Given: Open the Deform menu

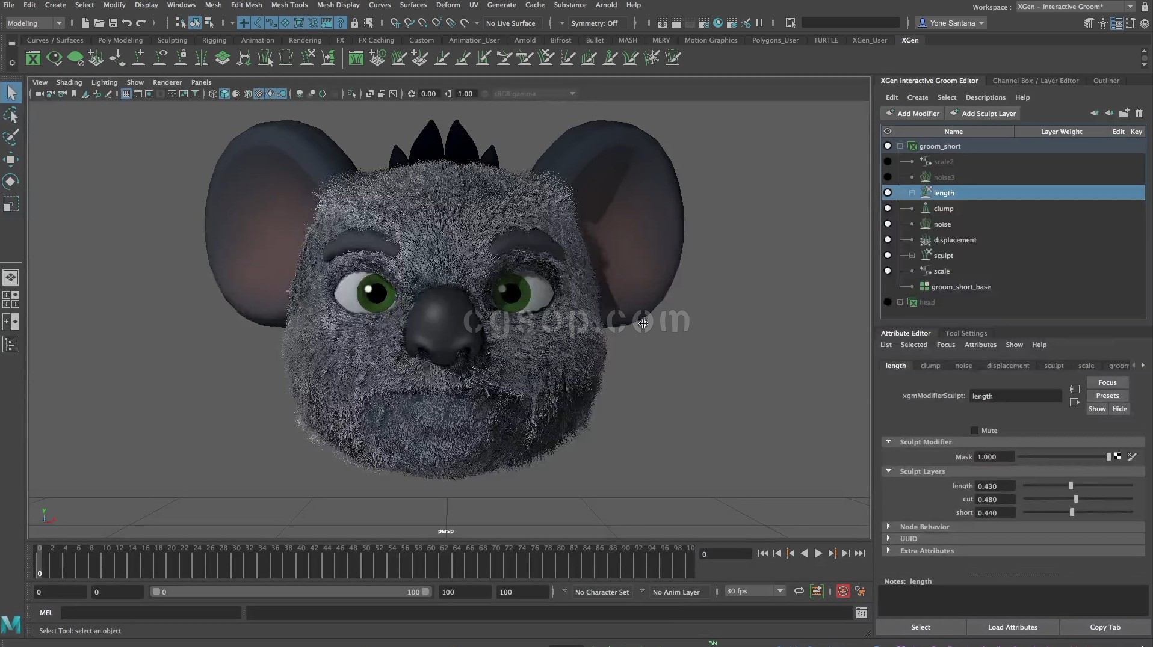Looking at the screenshot, I should 448,5.
